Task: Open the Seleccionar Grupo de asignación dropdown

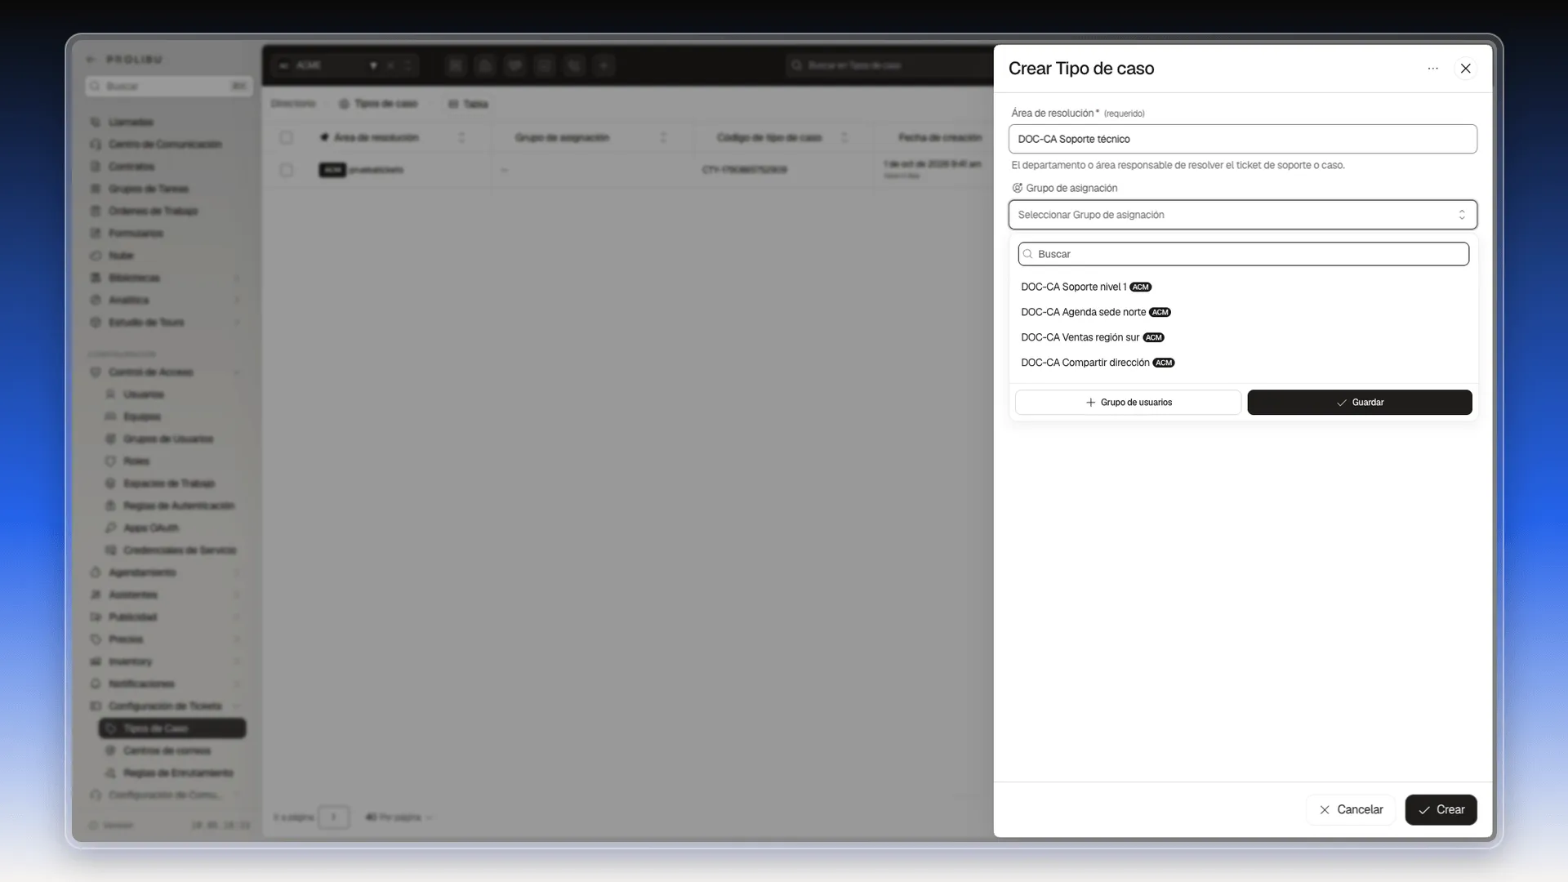Action: point(1242,215)
